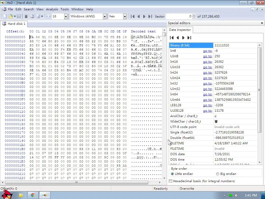This screenshot has width=265, height=199.
Task: Click the Angry Birds start button
Action: 7,195
